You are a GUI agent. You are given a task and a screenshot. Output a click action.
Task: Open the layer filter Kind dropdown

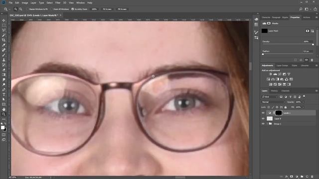click(x=270, y=97)
